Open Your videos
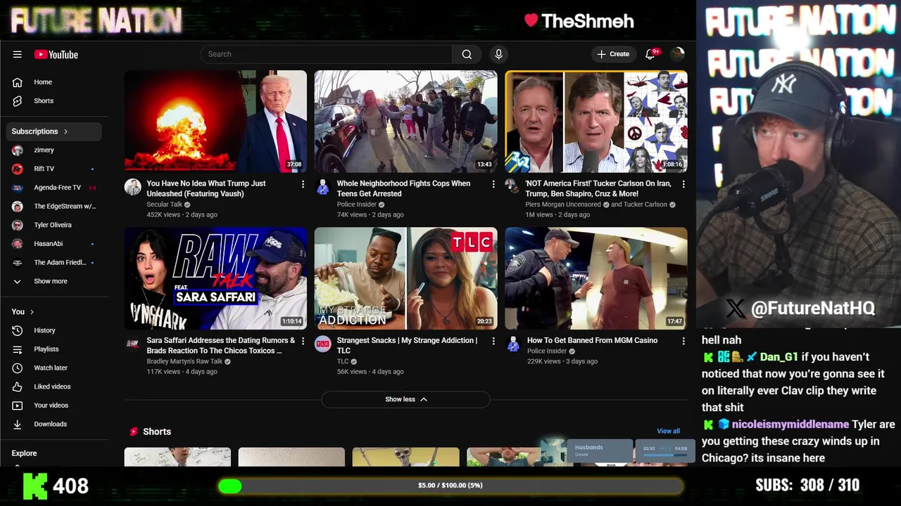The image size is (901, 506). tap(54, 406)
